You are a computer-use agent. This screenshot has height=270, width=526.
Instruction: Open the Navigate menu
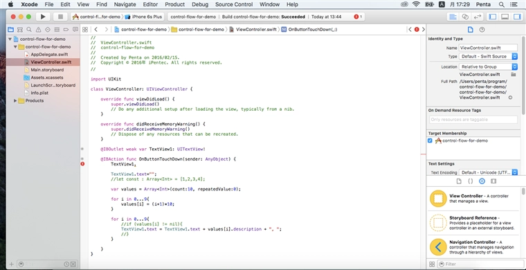point(125,4)
